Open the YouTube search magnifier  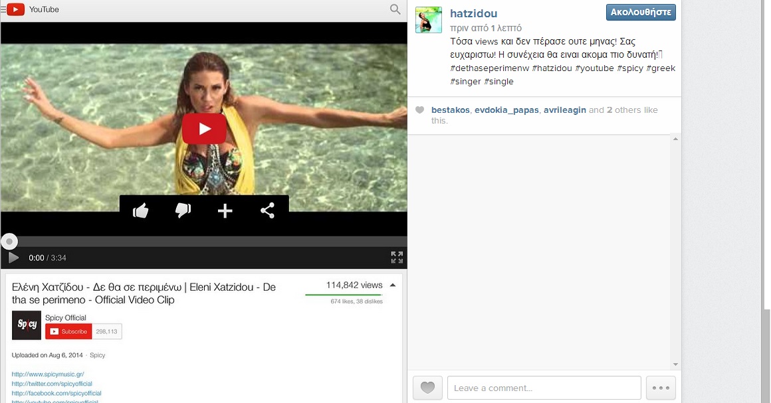(x=395, y=9)
